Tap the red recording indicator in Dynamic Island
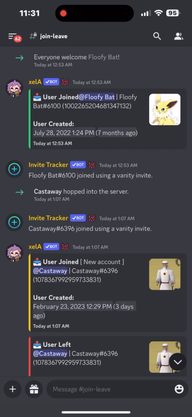Image resolution: width=192 pixels, height=417 pixels. coord(63,13)
